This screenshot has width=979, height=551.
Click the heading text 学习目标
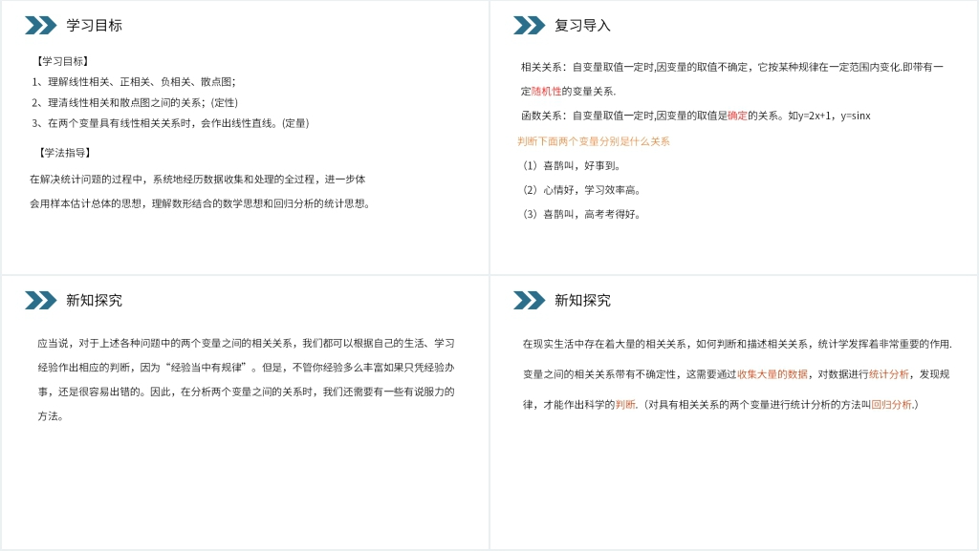95,26
